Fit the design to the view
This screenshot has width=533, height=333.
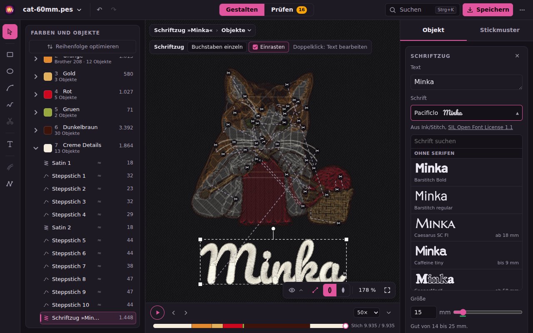point(387,290)
